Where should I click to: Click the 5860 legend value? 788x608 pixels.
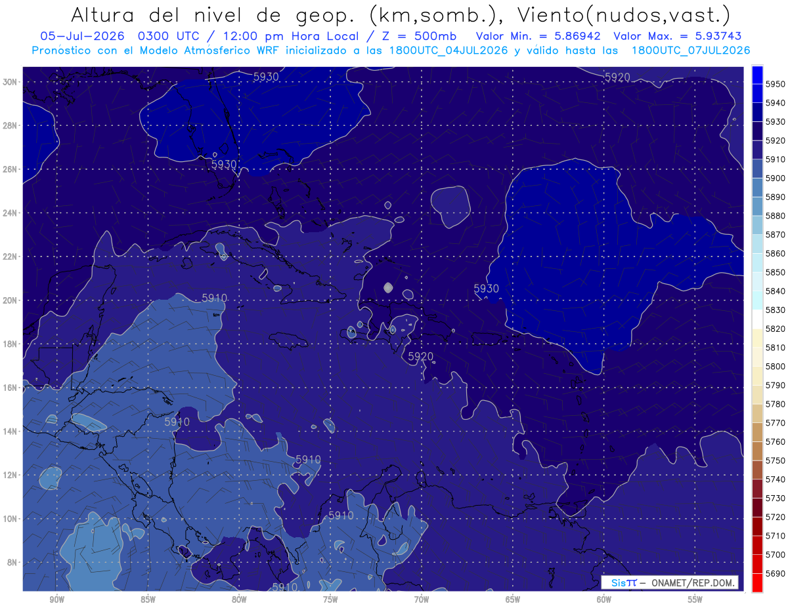[776, 253]
